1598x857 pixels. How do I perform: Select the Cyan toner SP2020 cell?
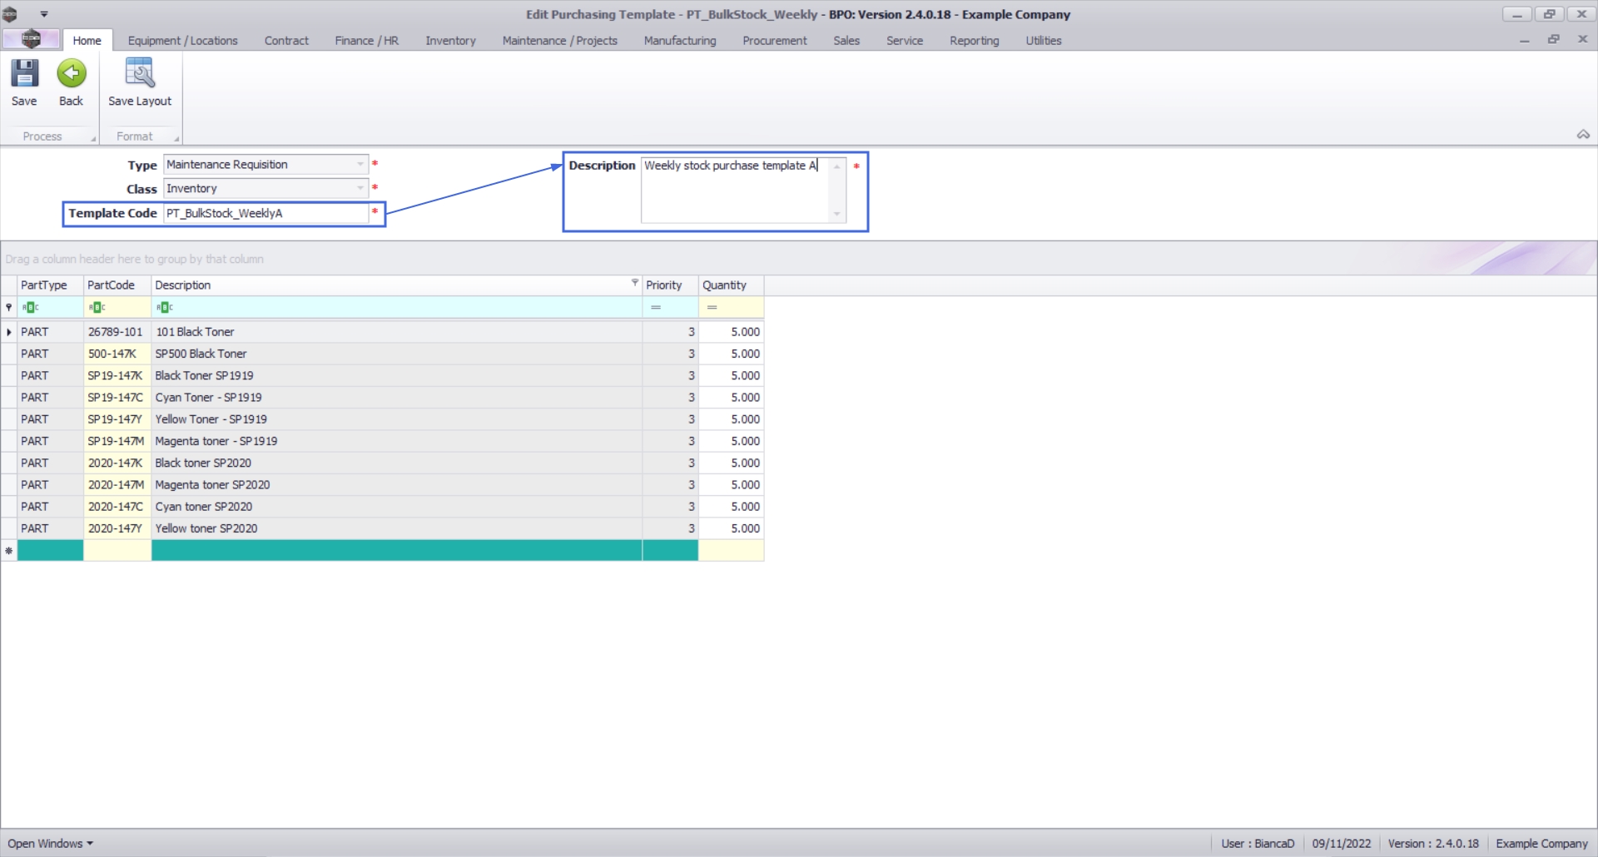[x=396, y=507]
